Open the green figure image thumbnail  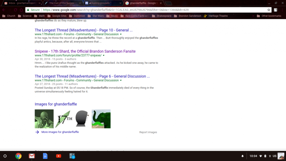coord(44,119)
